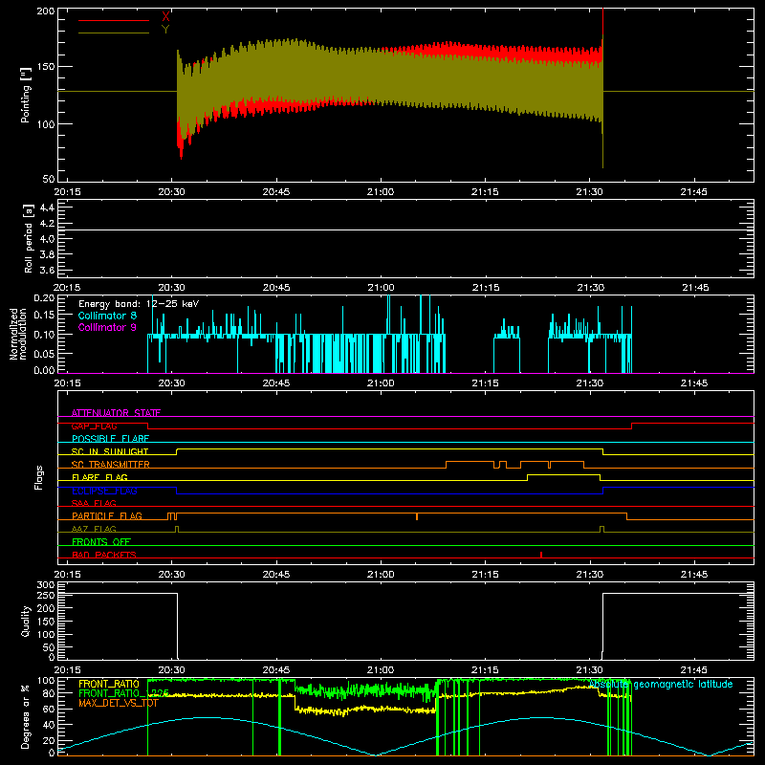Click the 150 tick on the Pointing axis

pos(45,67)
